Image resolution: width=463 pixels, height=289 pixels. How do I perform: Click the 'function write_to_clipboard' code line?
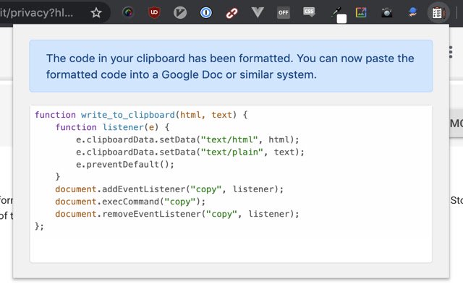pos(141,115)
